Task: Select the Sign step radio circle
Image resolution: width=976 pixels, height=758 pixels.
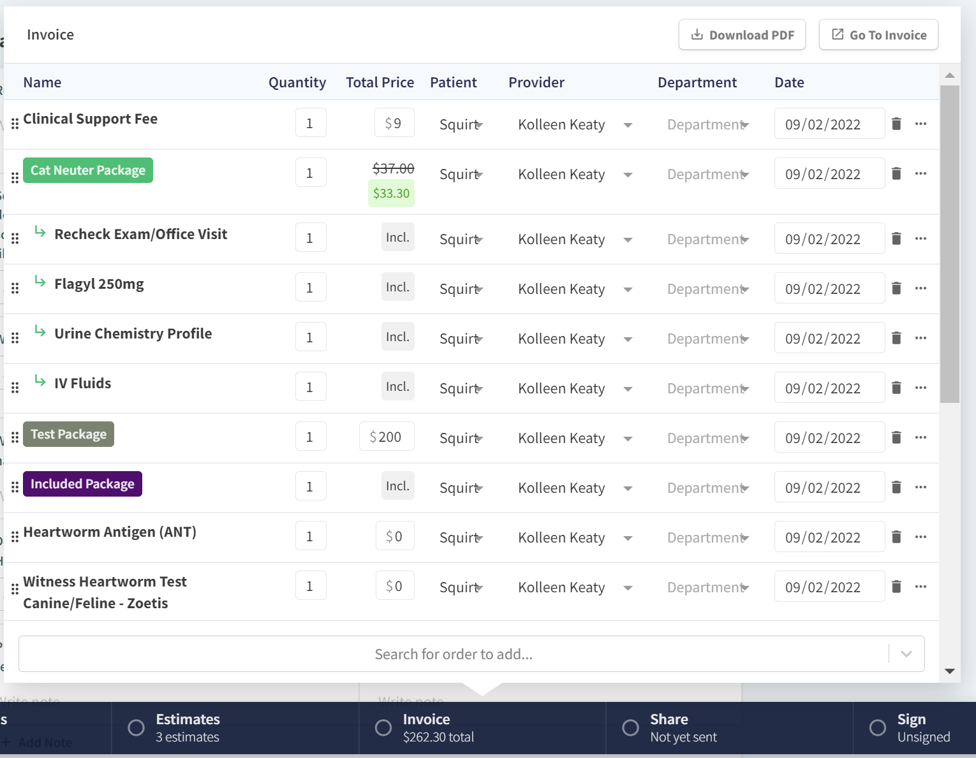Action: pos(878,727)
